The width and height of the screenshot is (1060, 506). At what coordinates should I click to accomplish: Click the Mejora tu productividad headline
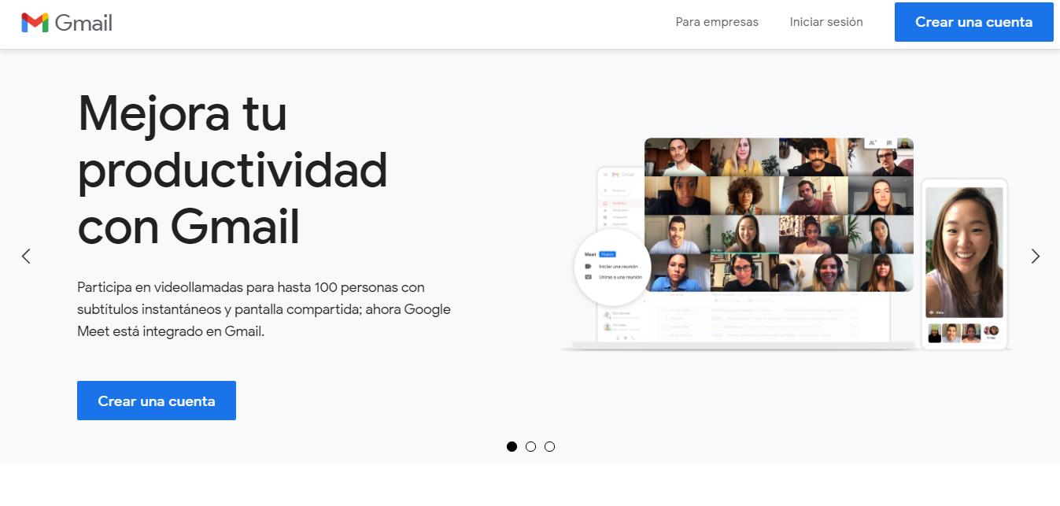233,170
